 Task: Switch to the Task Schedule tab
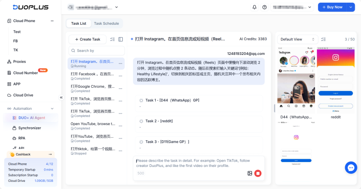[106, 23]
